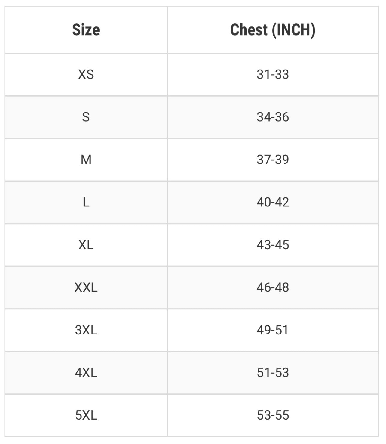The image size is (386, 444).
Task: Click the 53-55 chest measurement
Action: pos(273,415)
